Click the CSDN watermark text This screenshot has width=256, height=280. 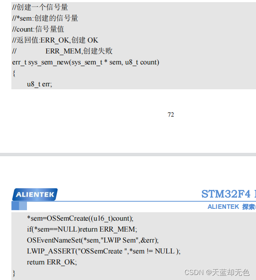217,272
